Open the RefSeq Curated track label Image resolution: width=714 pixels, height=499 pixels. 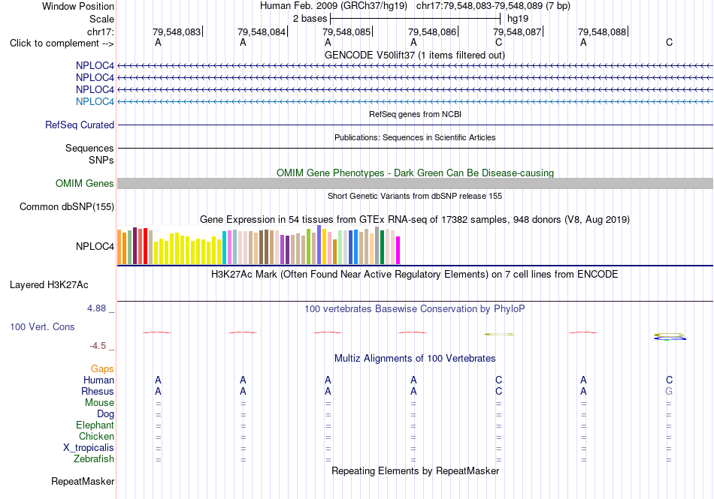(80, 125)
